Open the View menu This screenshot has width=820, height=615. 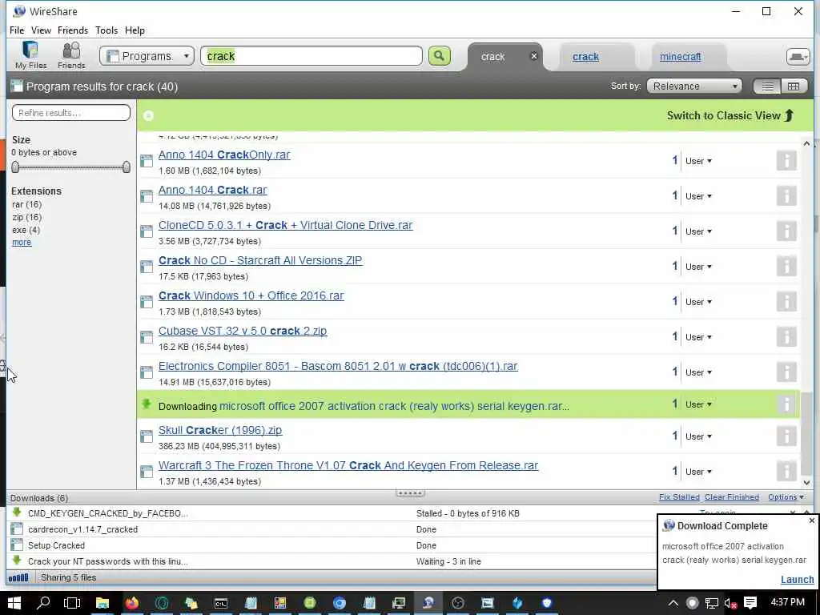pos(41,30)
